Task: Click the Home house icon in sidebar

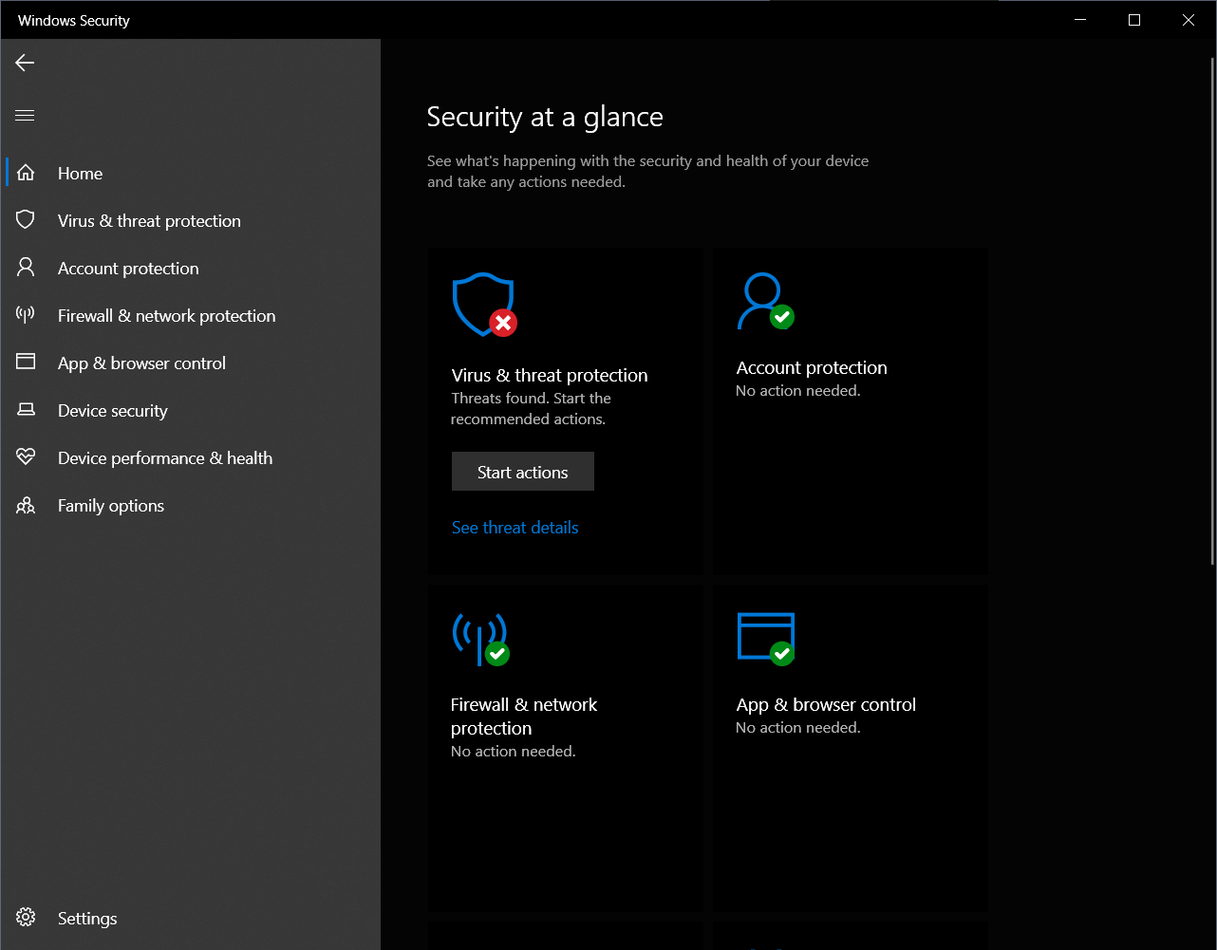Action: click(x=26, y=173)
